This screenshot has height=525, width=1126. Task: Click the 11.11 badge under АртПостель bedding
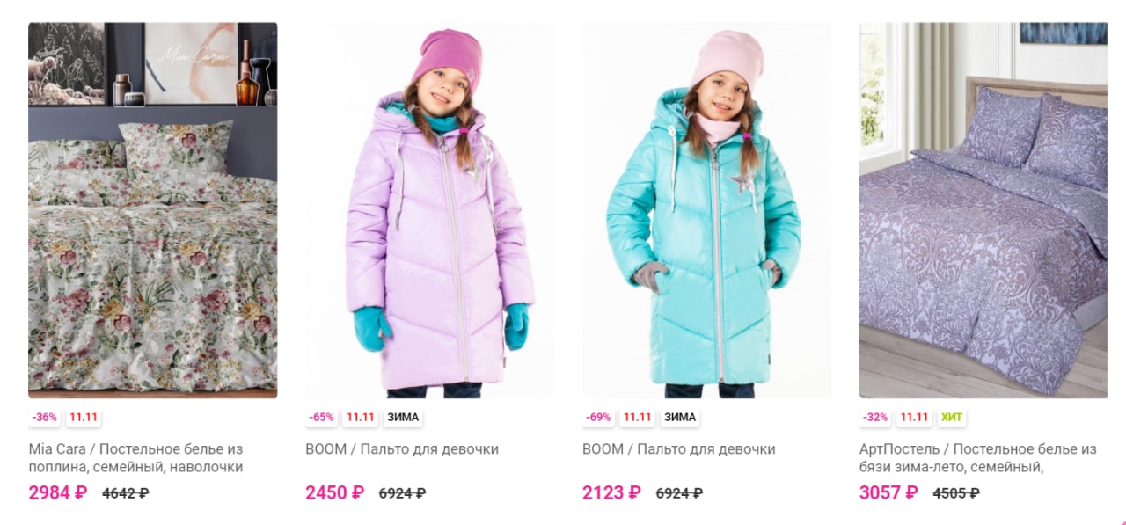(x=915, y=418)
